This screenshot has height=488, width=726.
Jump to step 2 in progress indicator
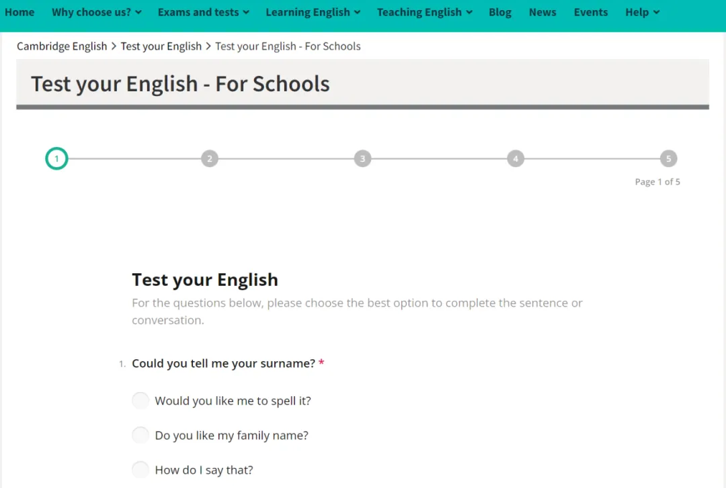click(210, 159)
